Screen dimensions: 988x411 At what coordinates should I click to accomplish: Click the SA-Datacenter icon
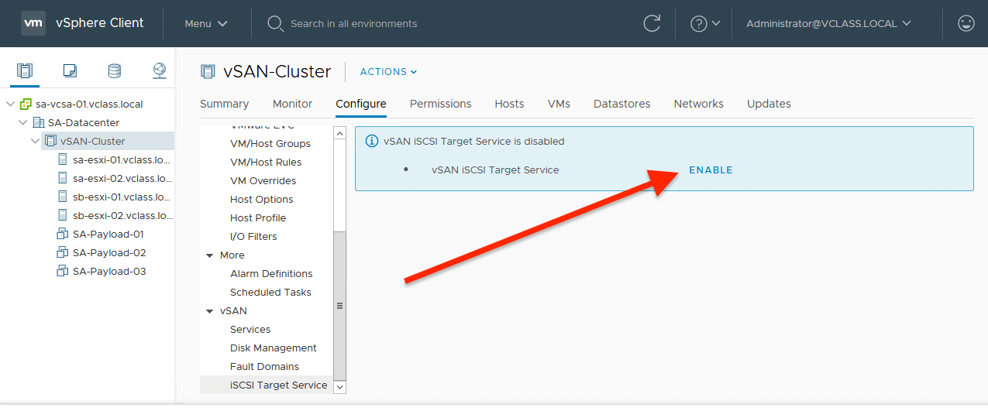39,122
